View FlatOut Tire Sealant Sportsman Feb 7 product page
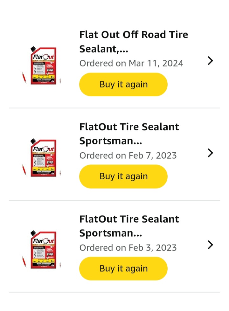 click(x=129, y=134)
